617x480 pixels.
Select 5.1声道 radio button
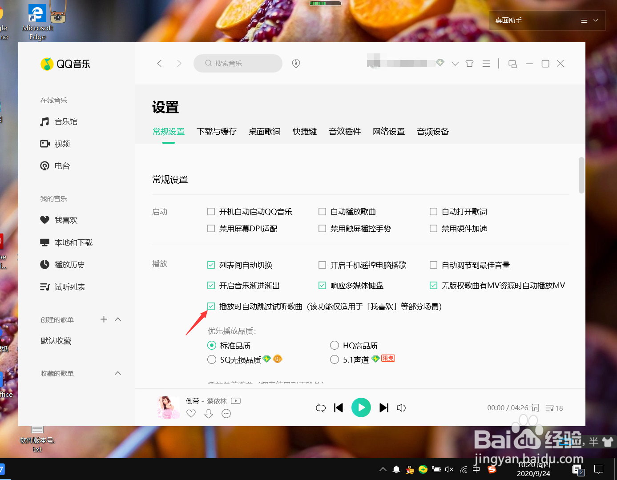[x=335, y=359]
